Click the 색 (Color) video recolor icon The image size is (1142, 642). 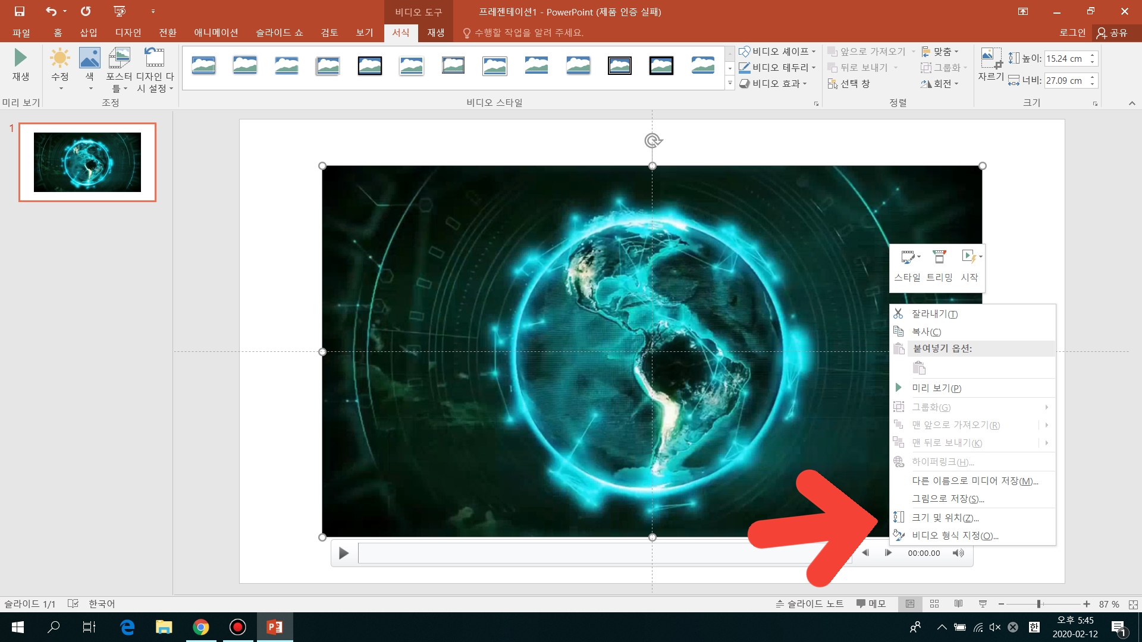pos(89,58)
